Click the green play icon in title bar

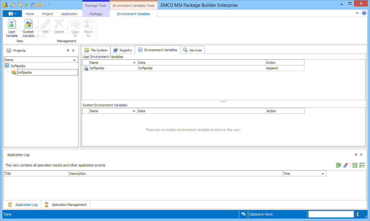pos(27,5)
